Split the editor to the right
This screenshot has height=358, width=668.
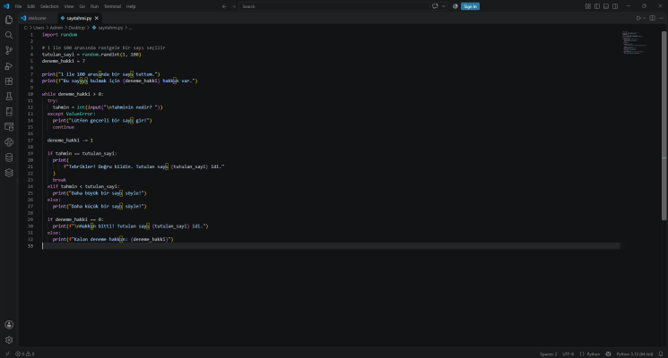(x=652, y=18)
